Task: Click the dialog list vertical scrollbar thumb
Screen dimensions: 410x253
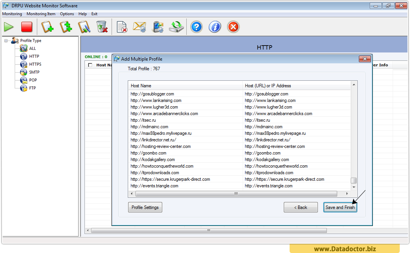Action: (x=354, y=180)
